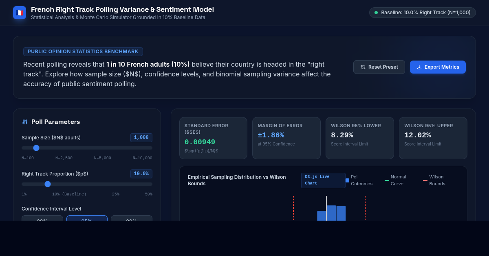The image size is (489, 256).
Task: Toggle the Poll Outcomes legend entry
Action: point(359,180)
